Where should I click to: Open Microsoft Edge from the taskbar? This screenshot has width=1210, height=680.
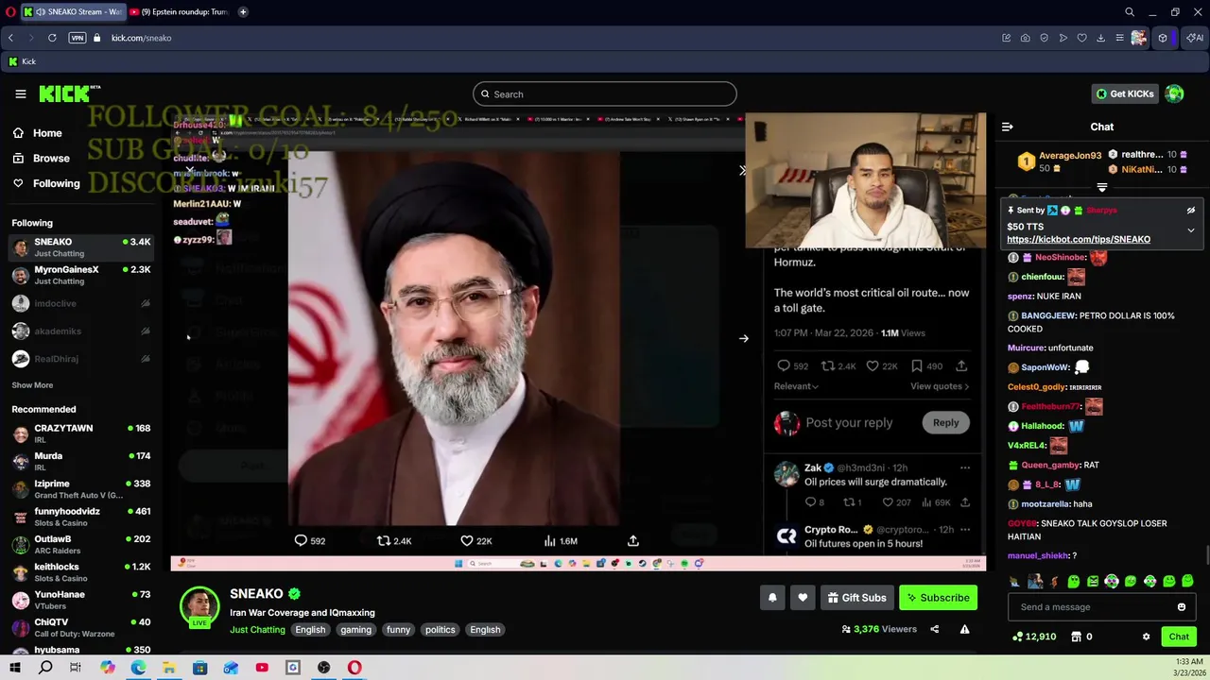pos(138,668)
